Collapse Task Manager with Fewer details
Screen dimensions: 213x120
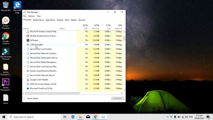pos(31,98)
